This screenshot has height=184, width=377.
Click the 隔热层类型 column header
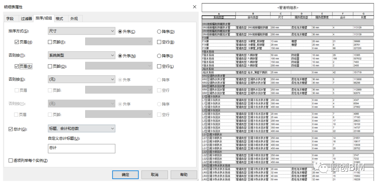click(x=301, y=17)
